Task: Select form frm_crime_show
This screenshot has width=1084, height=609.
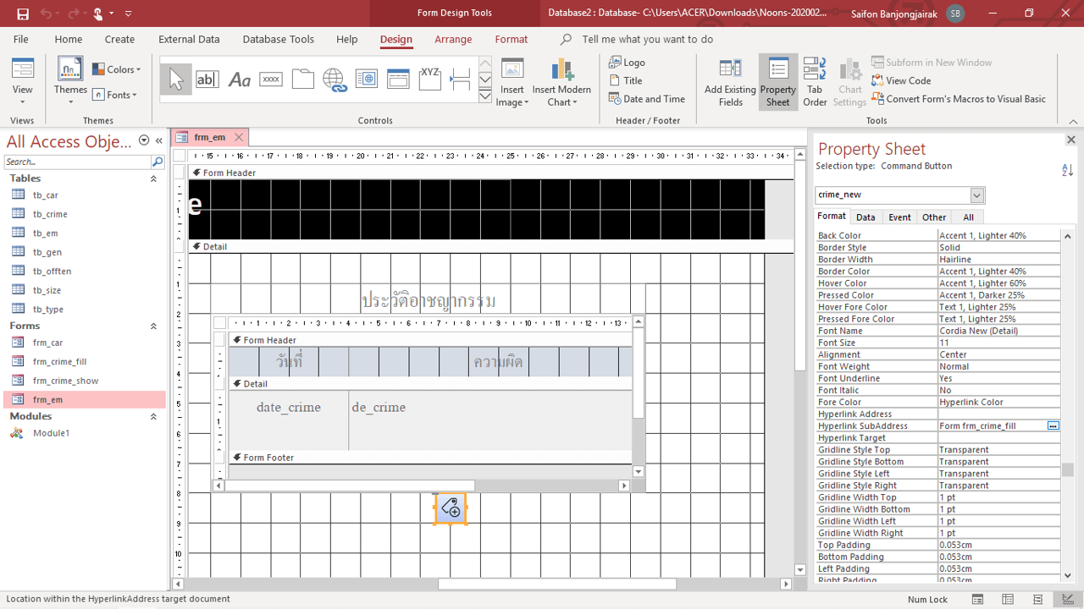Action: click(x=65, y=381)
